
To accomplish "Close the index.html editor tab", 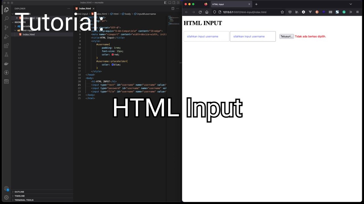I will click(93, 8).
